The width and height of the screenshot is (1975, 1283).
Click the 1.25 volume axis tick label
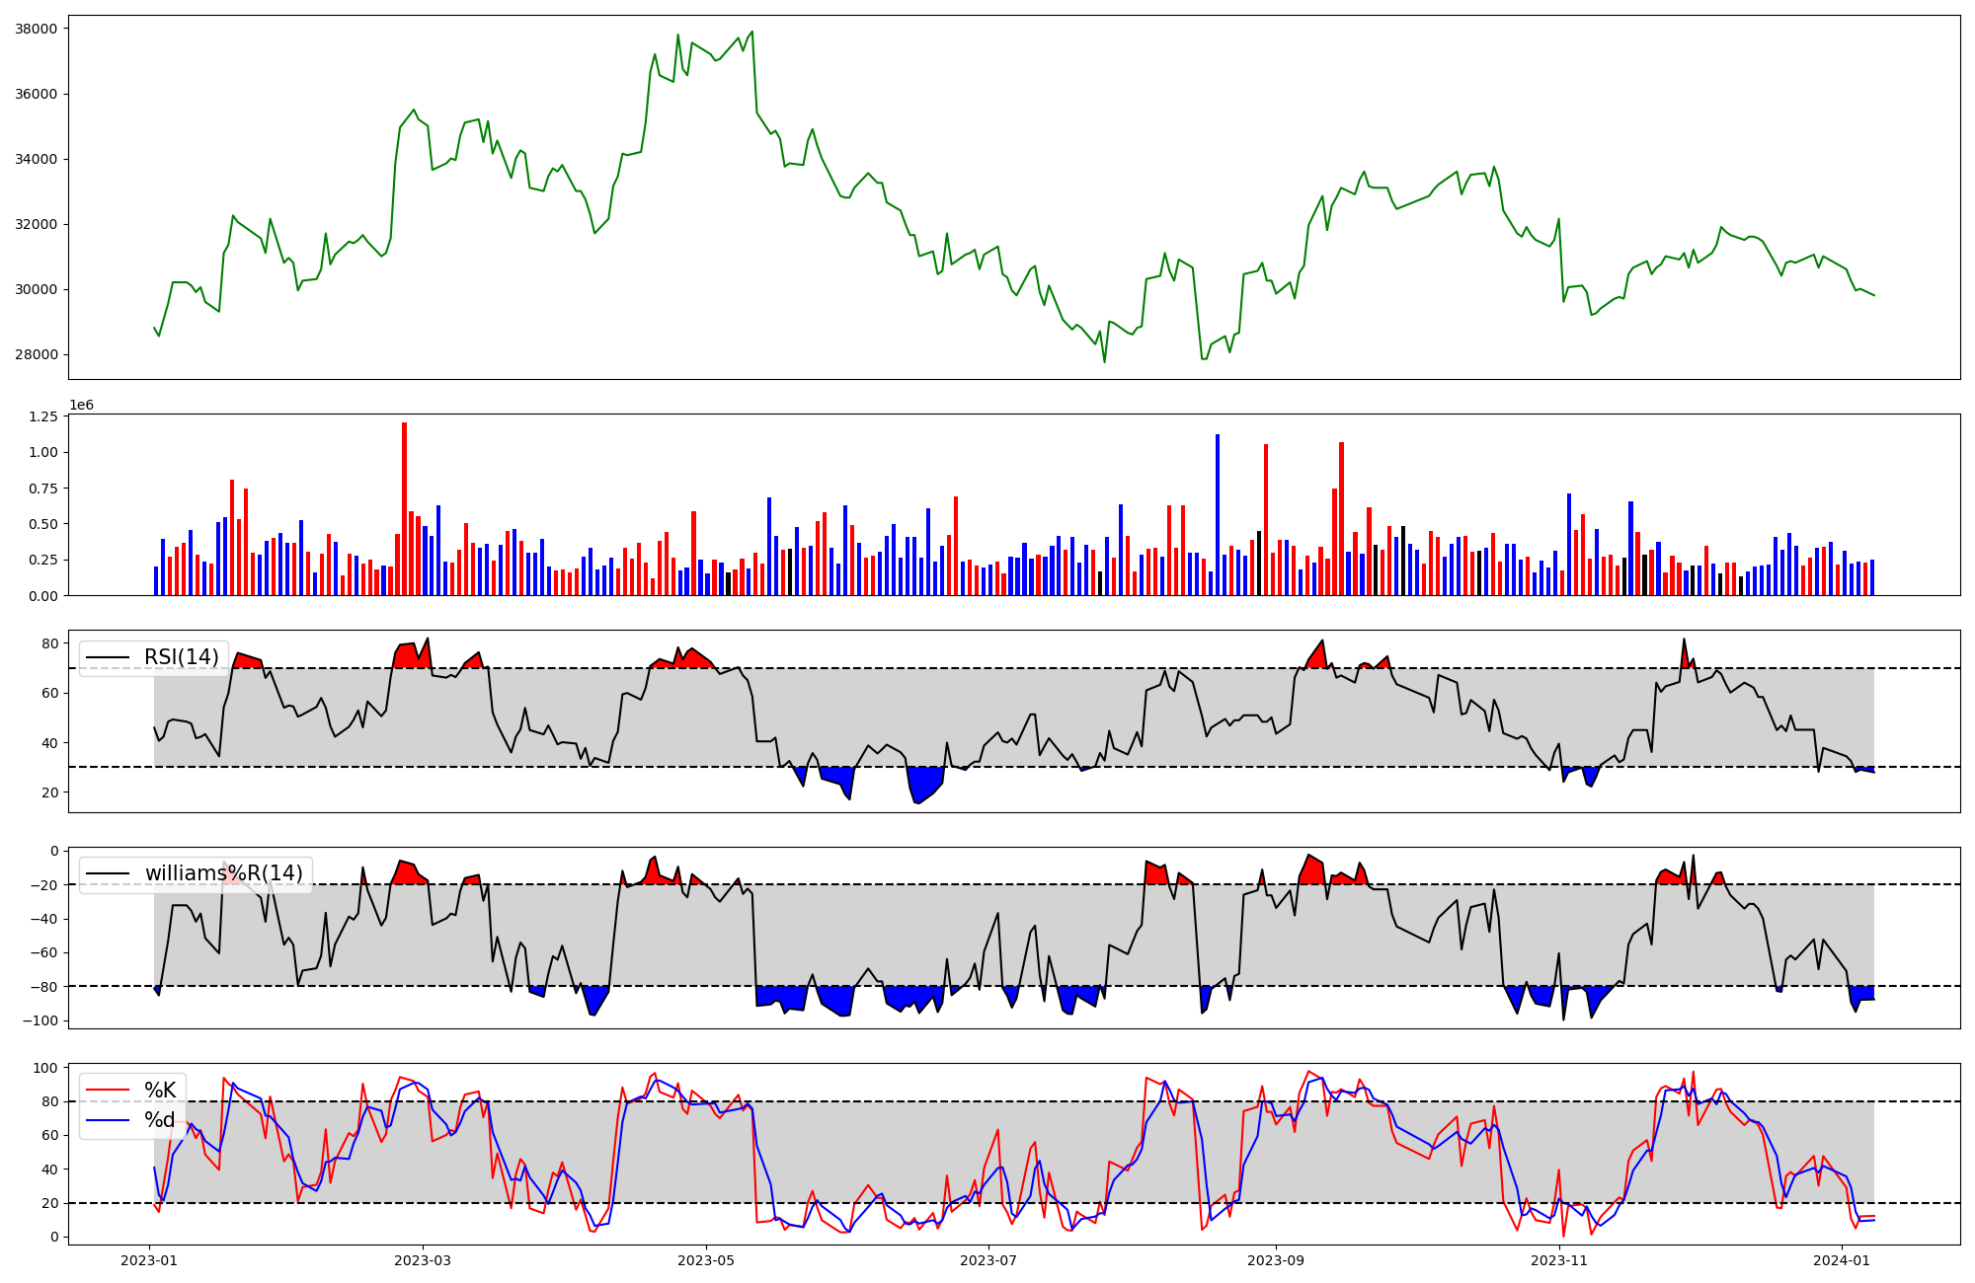coord(42,416)
